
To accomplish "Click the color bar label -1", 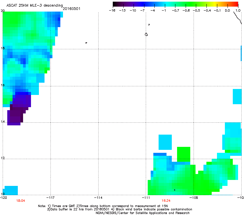I will pyautogui.click(x=164, y=11).
